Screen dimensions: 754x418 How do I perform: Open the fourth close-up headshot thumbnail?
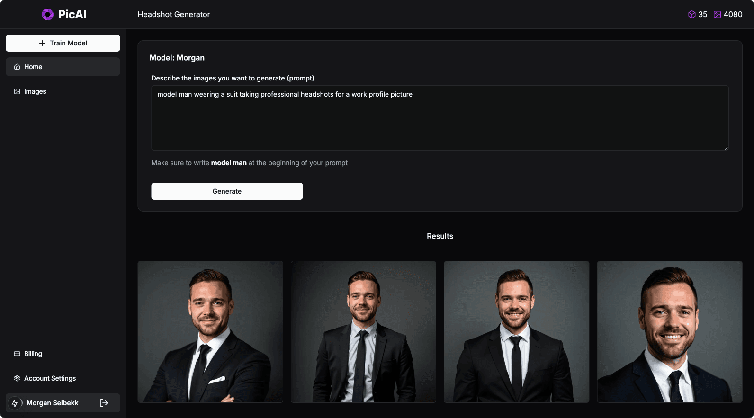click(669, 332)
